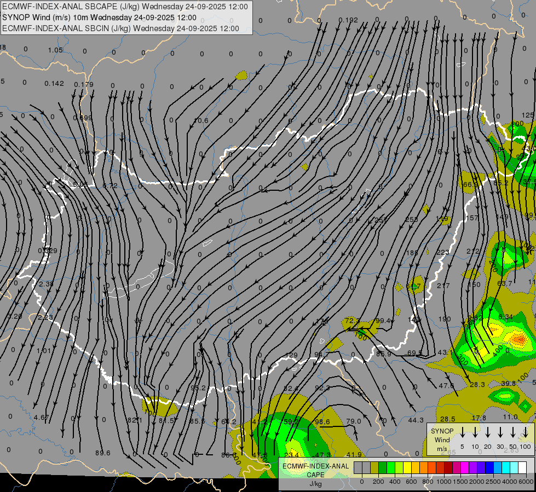Viewport: 536px width, 492px height.
Task: Click the 89.6 value on the map
Action: pyautogui.click(x=103, y=453)
